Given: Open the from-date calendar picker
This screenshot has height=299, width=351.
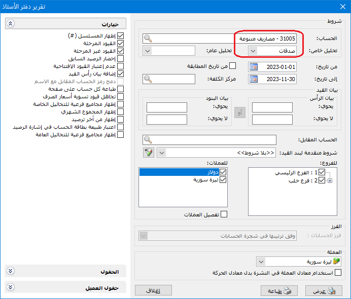Looking at the screenshot, I should (254, 67).
